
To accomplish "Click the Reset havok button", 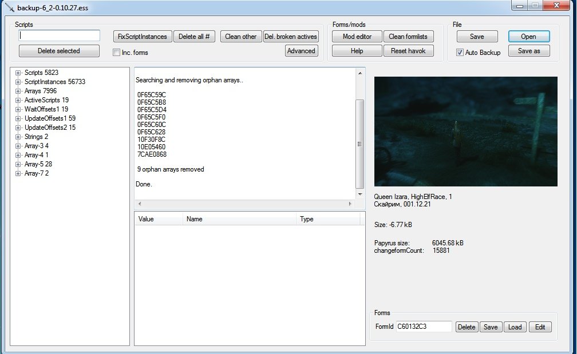I will (408, 51).
